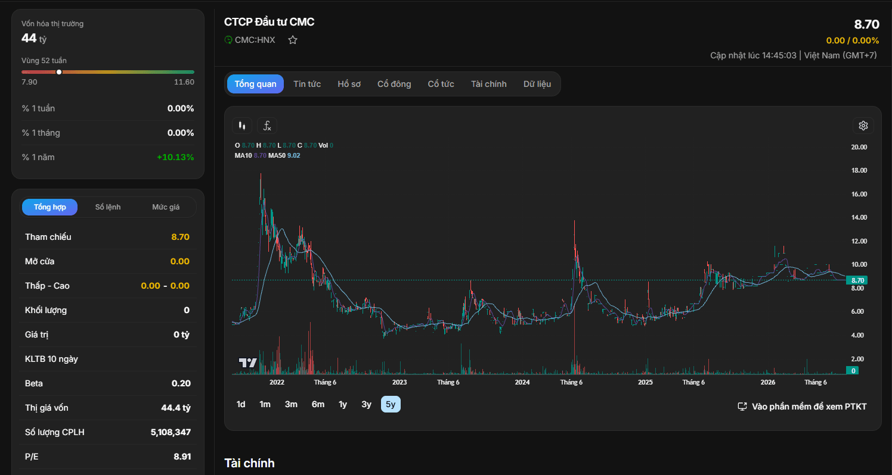Image resolution: width=892 pixels, height=475 pixels.
Task: Click the TradingView logo on chart
Action: 247,362
